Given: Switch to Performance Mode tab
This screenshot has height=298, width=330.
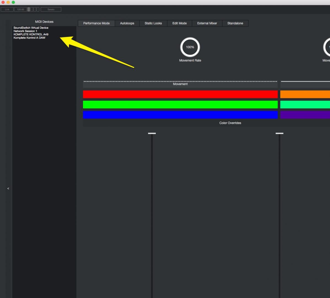Looking at the screenshot, I should click(96, 23).
